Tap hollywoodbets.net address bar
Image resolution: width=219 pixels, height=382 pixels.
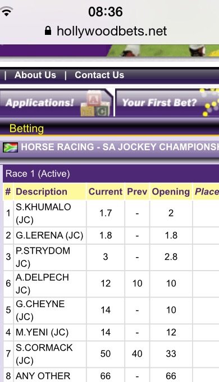[x=106, y=31]
